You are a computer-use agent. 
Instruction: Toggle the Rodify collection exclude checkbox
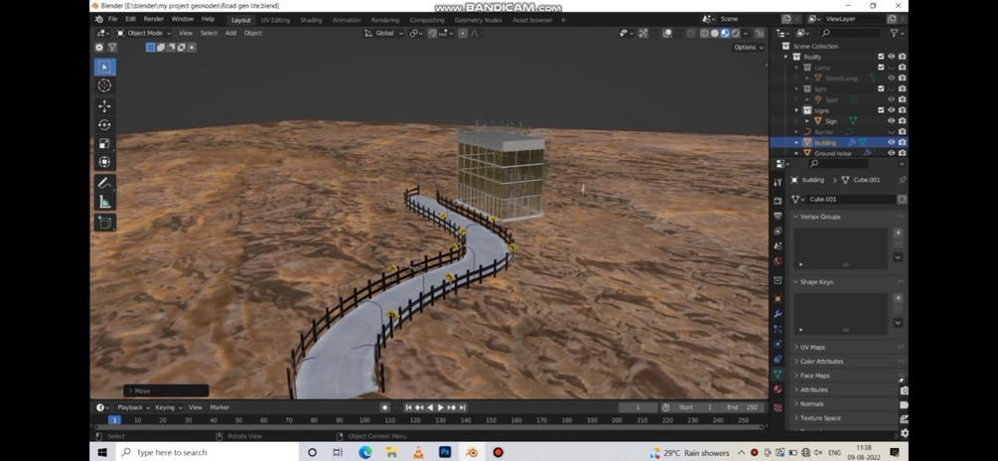pyautogui.click(x=881, y=57)
